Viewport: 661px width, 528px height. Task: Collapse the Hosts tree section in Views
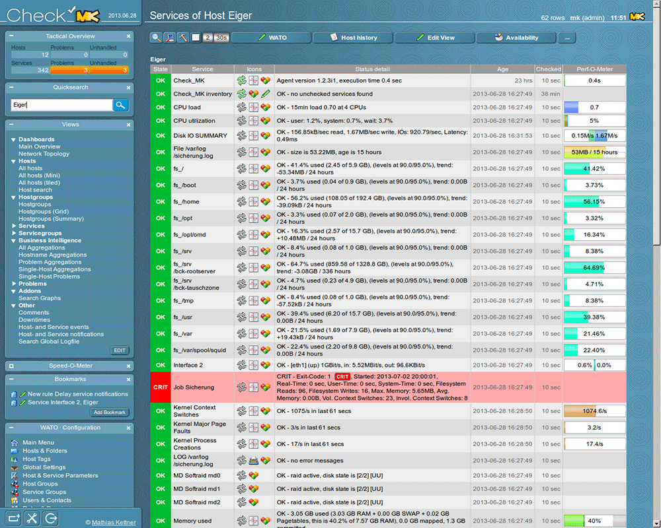coord(13,161)
